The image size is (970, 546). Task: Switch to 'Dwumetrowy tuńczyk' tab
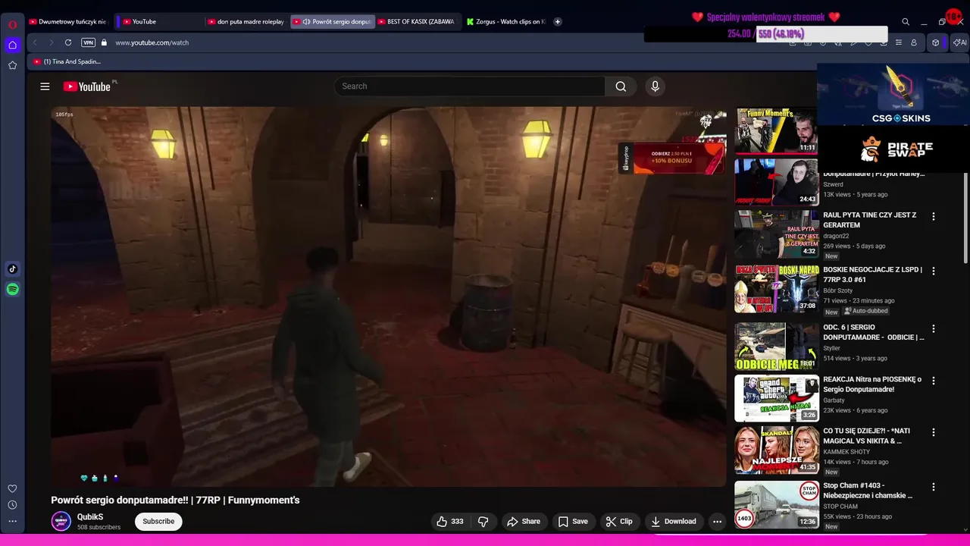68,21
